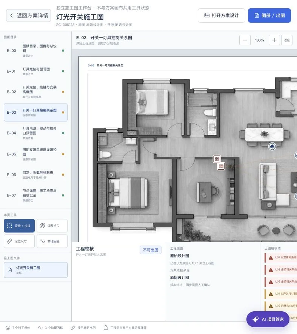The image size is (297, 334).
Task: Click the 版本待补 · 同步需要人工确认 note
Action: click(190, 285)
